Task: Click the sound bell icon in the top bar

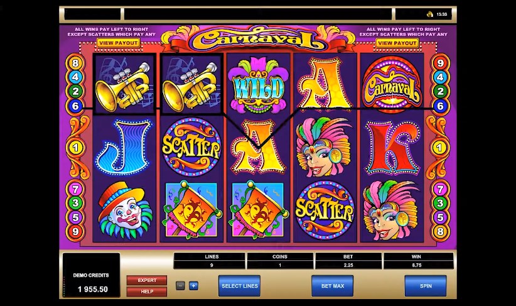Action: tap(430, 14)
